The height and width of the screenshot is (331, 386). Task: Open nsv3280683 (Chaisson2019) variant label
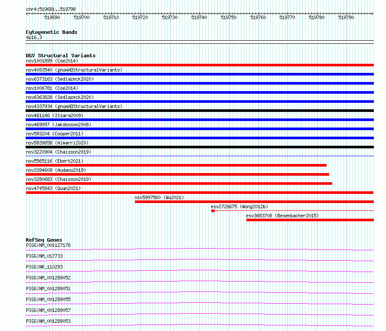(x=59, y=179)
